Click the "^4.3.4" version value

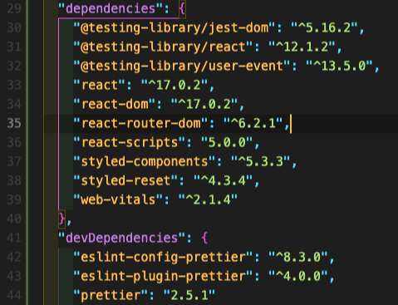tap(224, 180)
